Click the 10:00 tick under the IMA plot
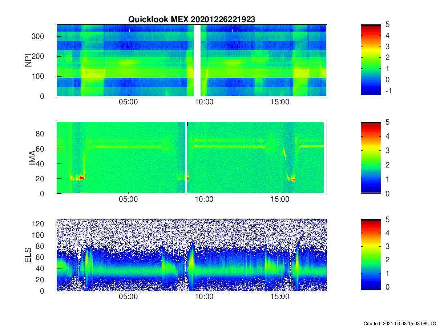The width and height of the screenshot is (436, 327). pos(204,199)
